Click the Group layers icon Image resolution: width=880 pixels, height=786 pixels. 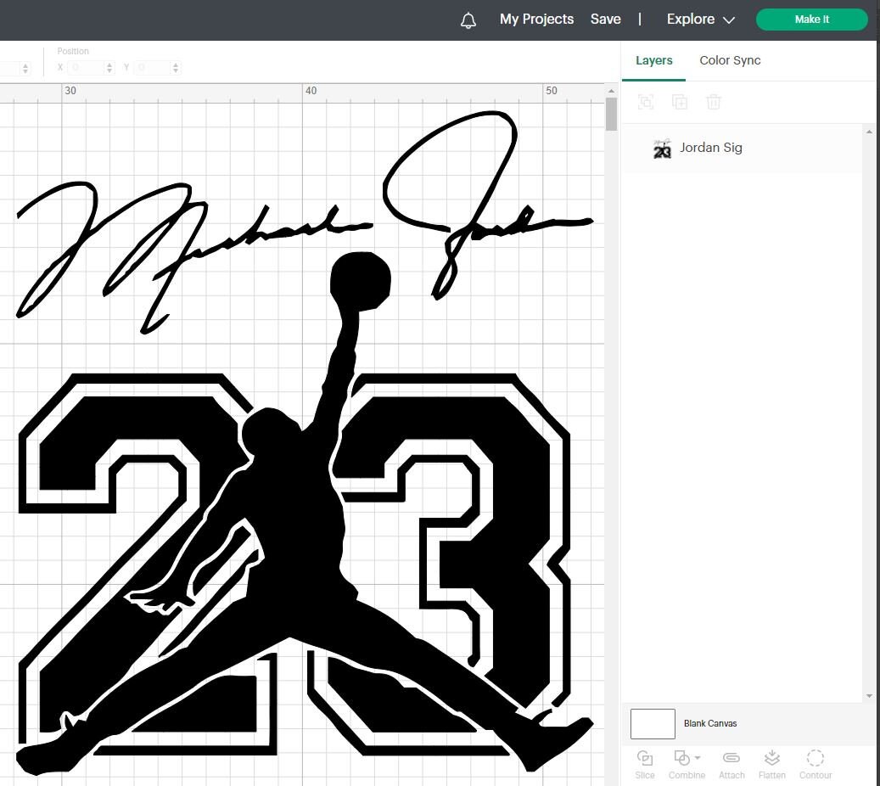point(646,101)
